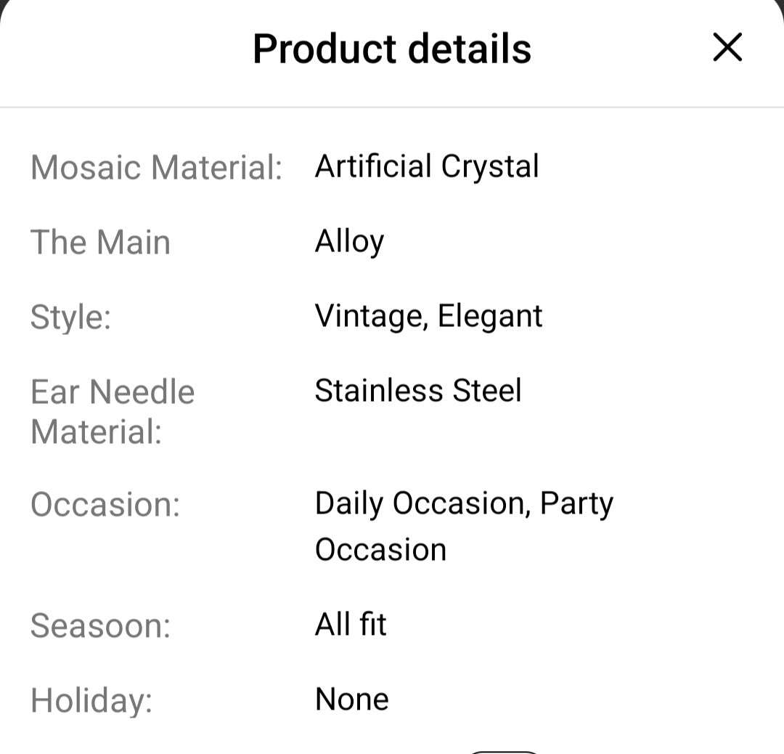
Task: Select the Mosaic Material label
Action: (x=156, y=167)
